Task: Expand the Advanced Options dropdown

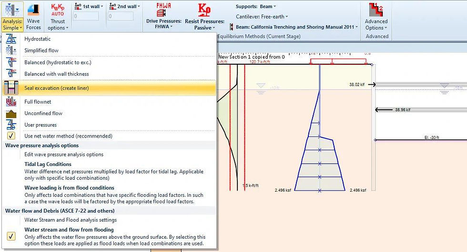Action: click(x=386, y=28)
